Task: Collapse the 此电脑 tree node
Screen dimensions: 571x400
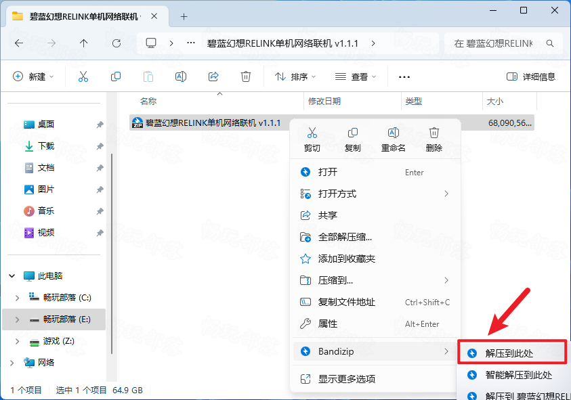Action: [x=12, y=276]
